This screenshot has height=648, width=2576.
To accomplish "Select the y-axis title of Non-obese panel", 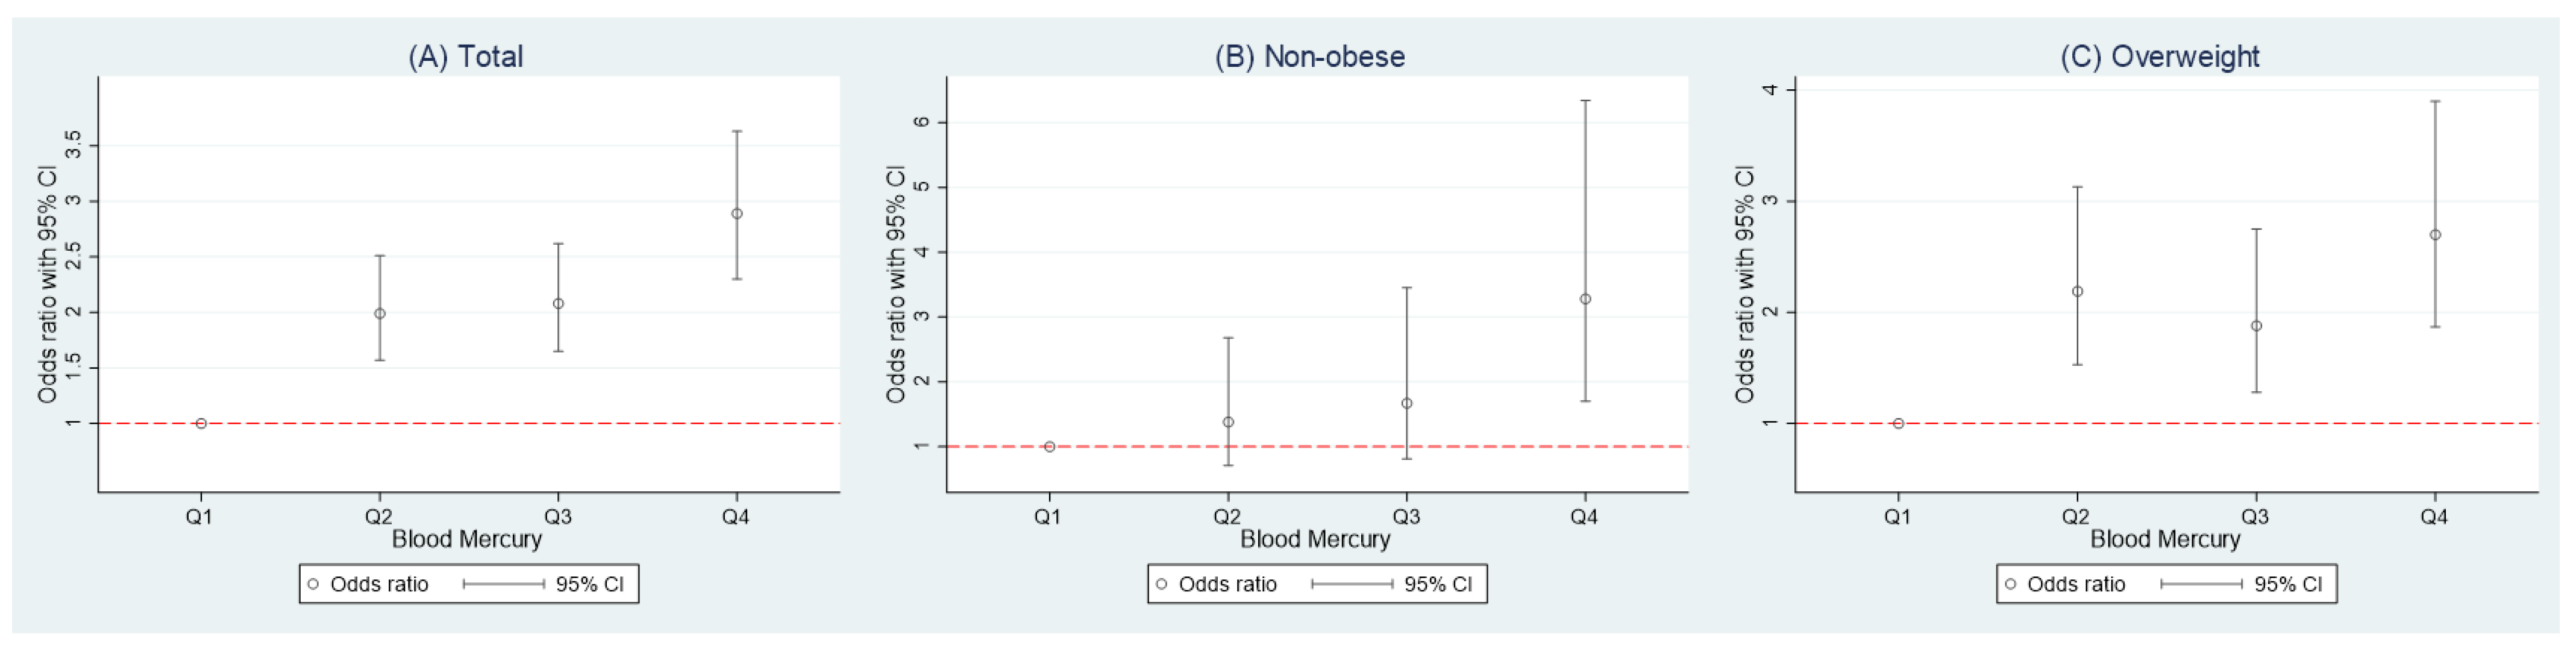I will point(895,285).
